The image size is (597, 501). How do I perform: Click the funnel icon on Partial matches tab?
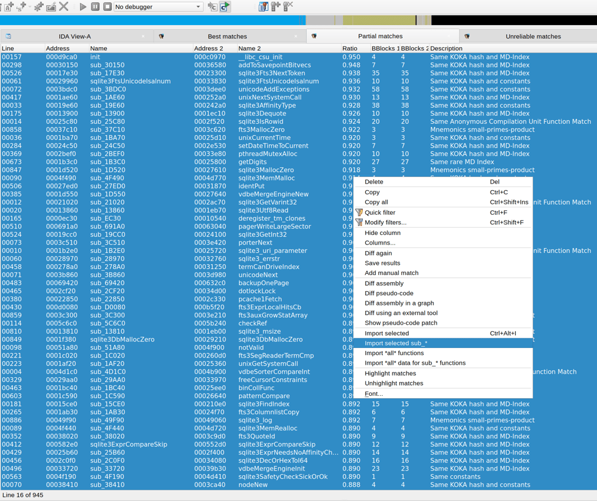pos(315,36)
